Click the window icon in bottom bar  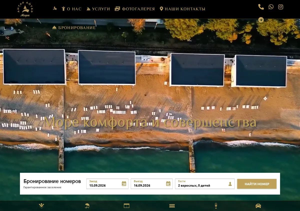point(127,206)
